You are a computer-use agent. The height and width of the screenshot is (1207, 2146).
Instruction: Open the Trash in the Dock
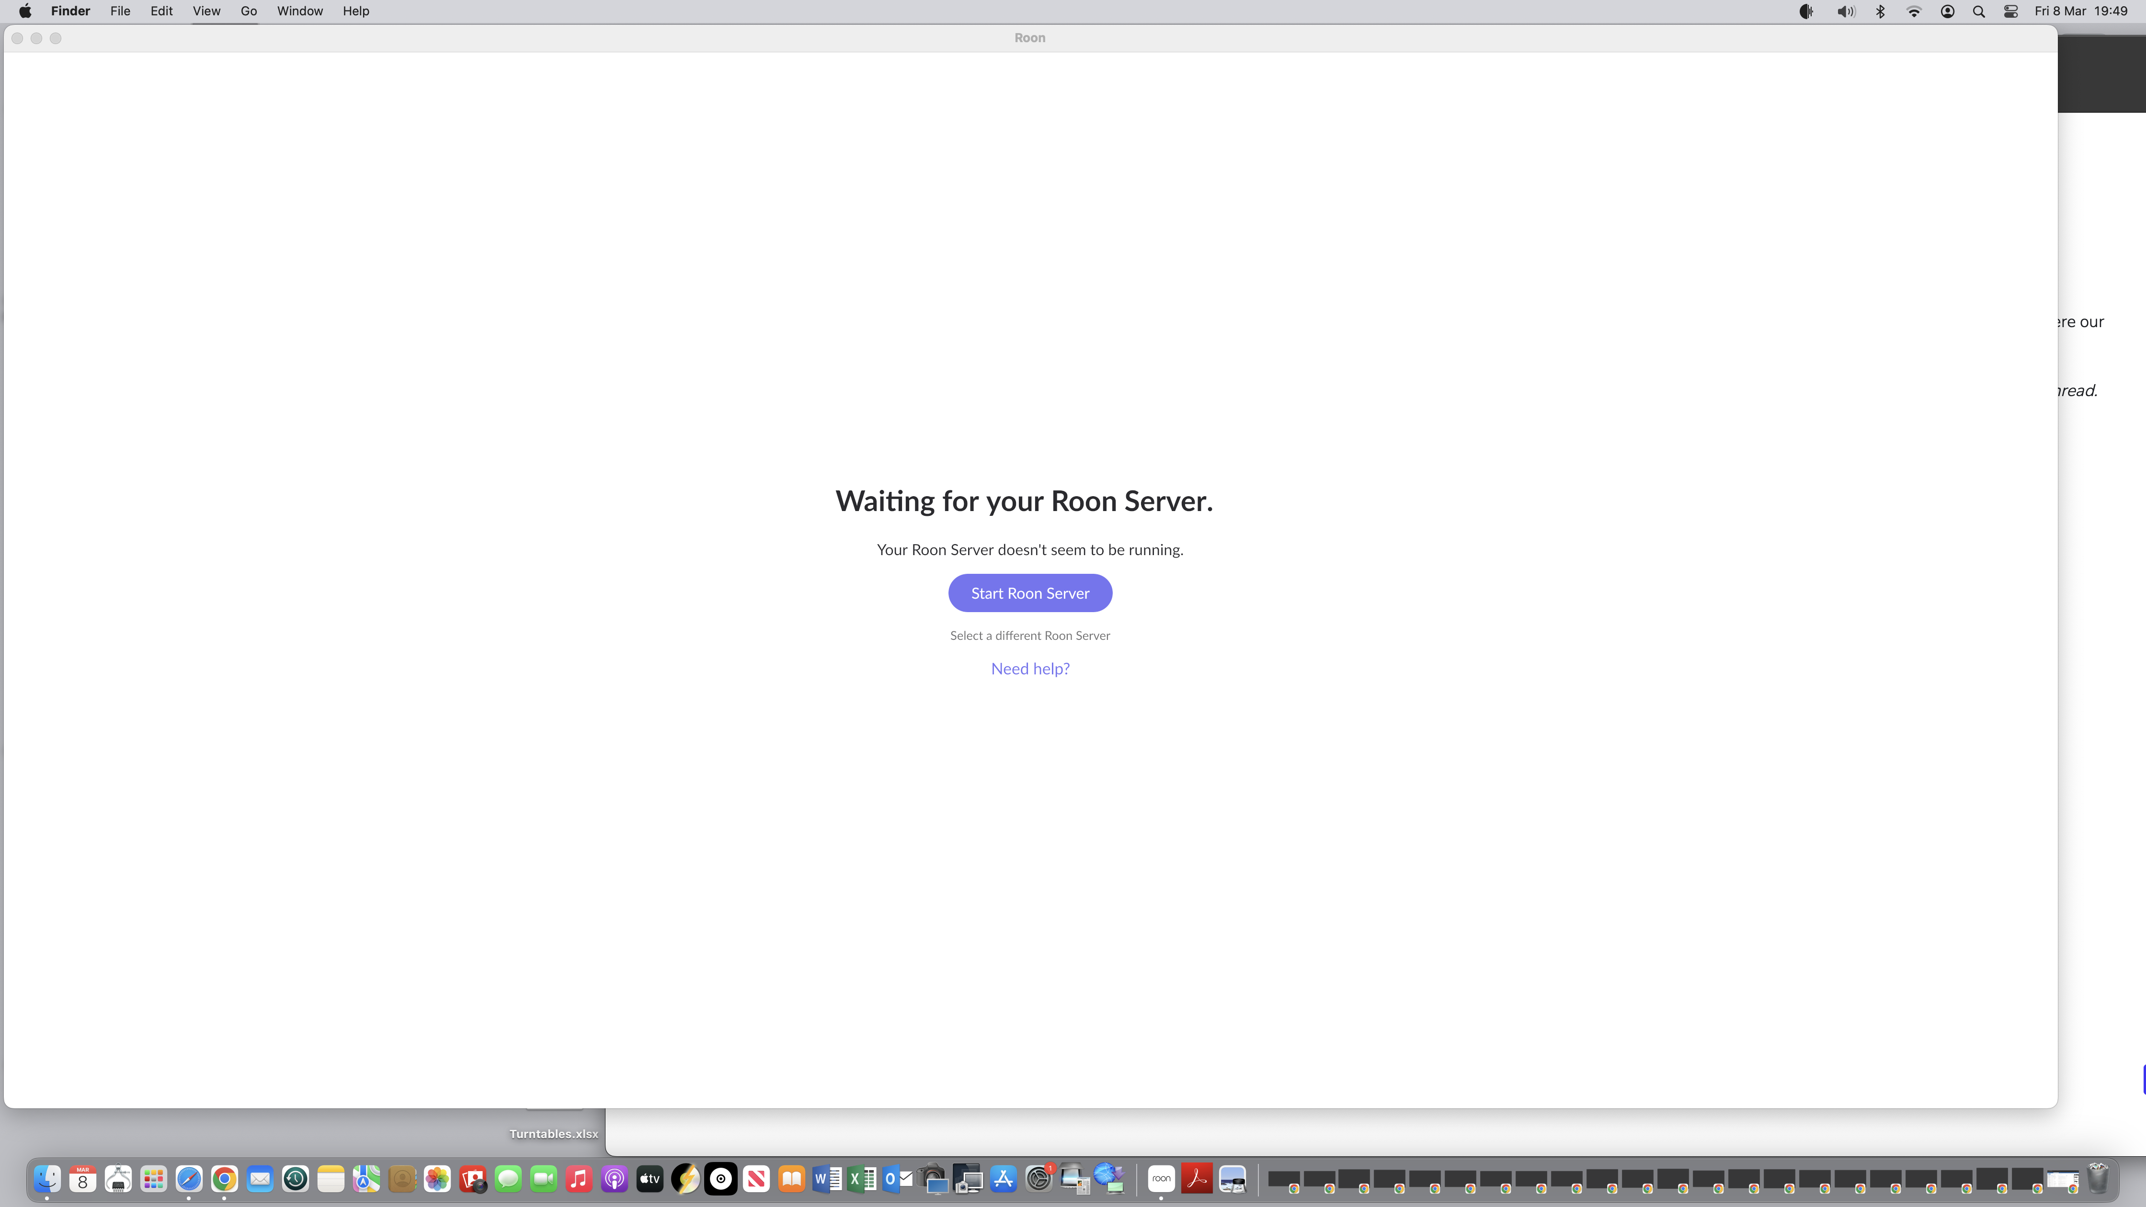[x=2098, y=1180]
